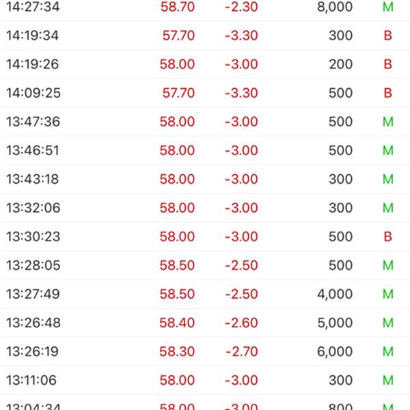410x410 pixels.
Task: Click the 8,000 volume value
Action: (335, 7)
